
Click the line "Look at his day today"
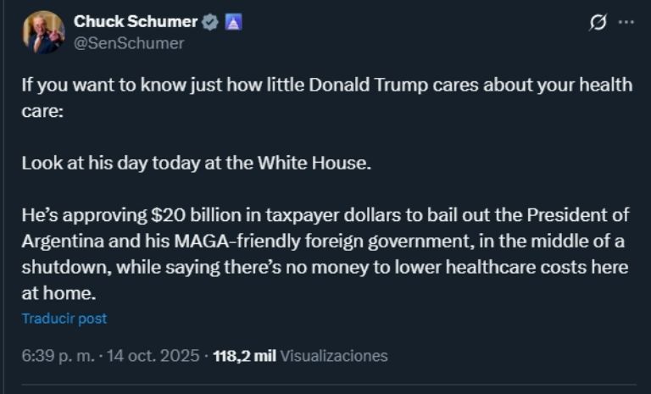(x=197, y=164)
